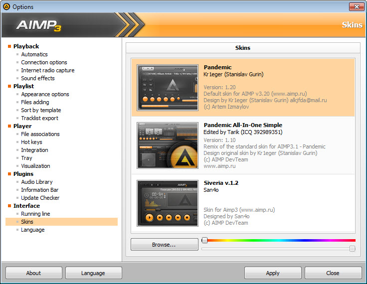Open File associations page

pyautogui.click(x=40, y=134)
